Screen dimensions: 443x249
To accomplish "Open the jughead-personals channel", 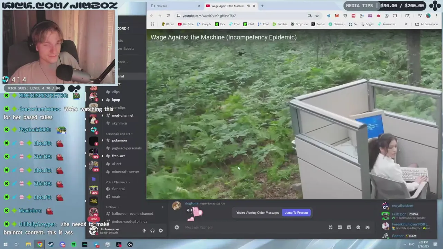I will [x=127, y=148].
